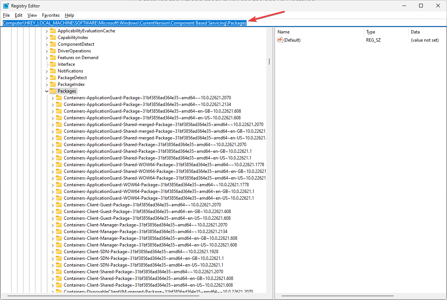
Task: Click the PackageDetect folder icon
Action: (x=53, y=78)
